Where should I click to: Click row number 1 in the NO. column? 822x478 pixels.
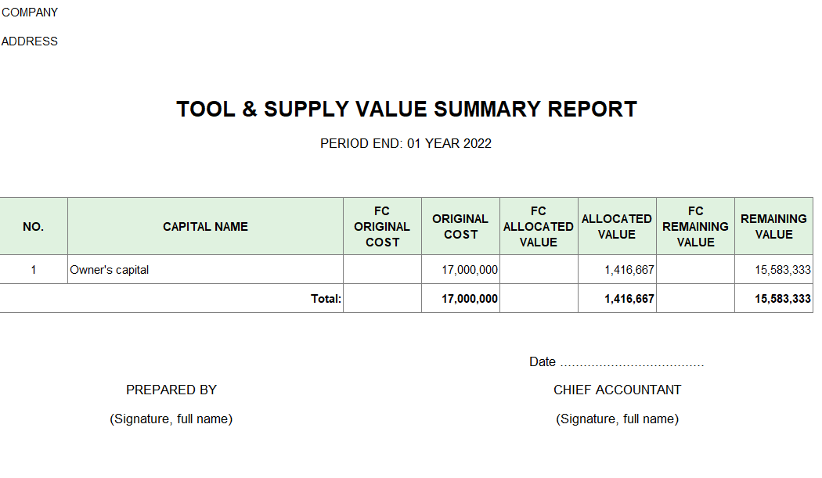tap(34, 270)
